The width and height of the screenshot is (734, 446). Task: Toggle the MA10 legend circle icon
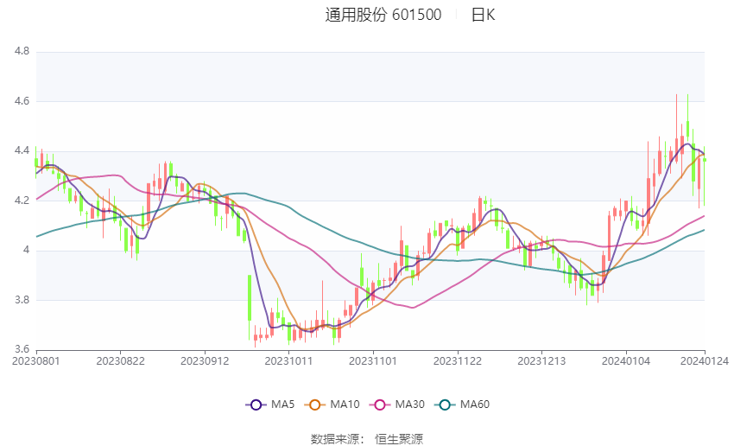315,405
